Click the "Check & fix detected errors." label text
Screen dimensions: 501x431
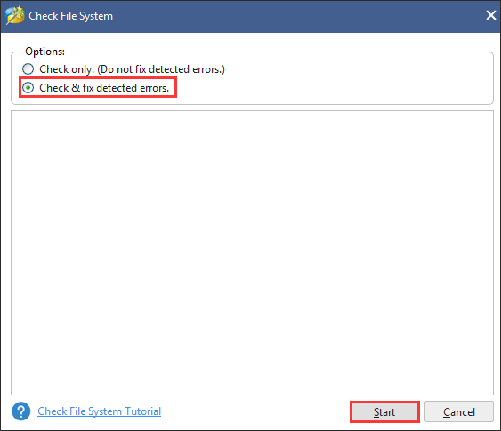(x=104, y=88)
